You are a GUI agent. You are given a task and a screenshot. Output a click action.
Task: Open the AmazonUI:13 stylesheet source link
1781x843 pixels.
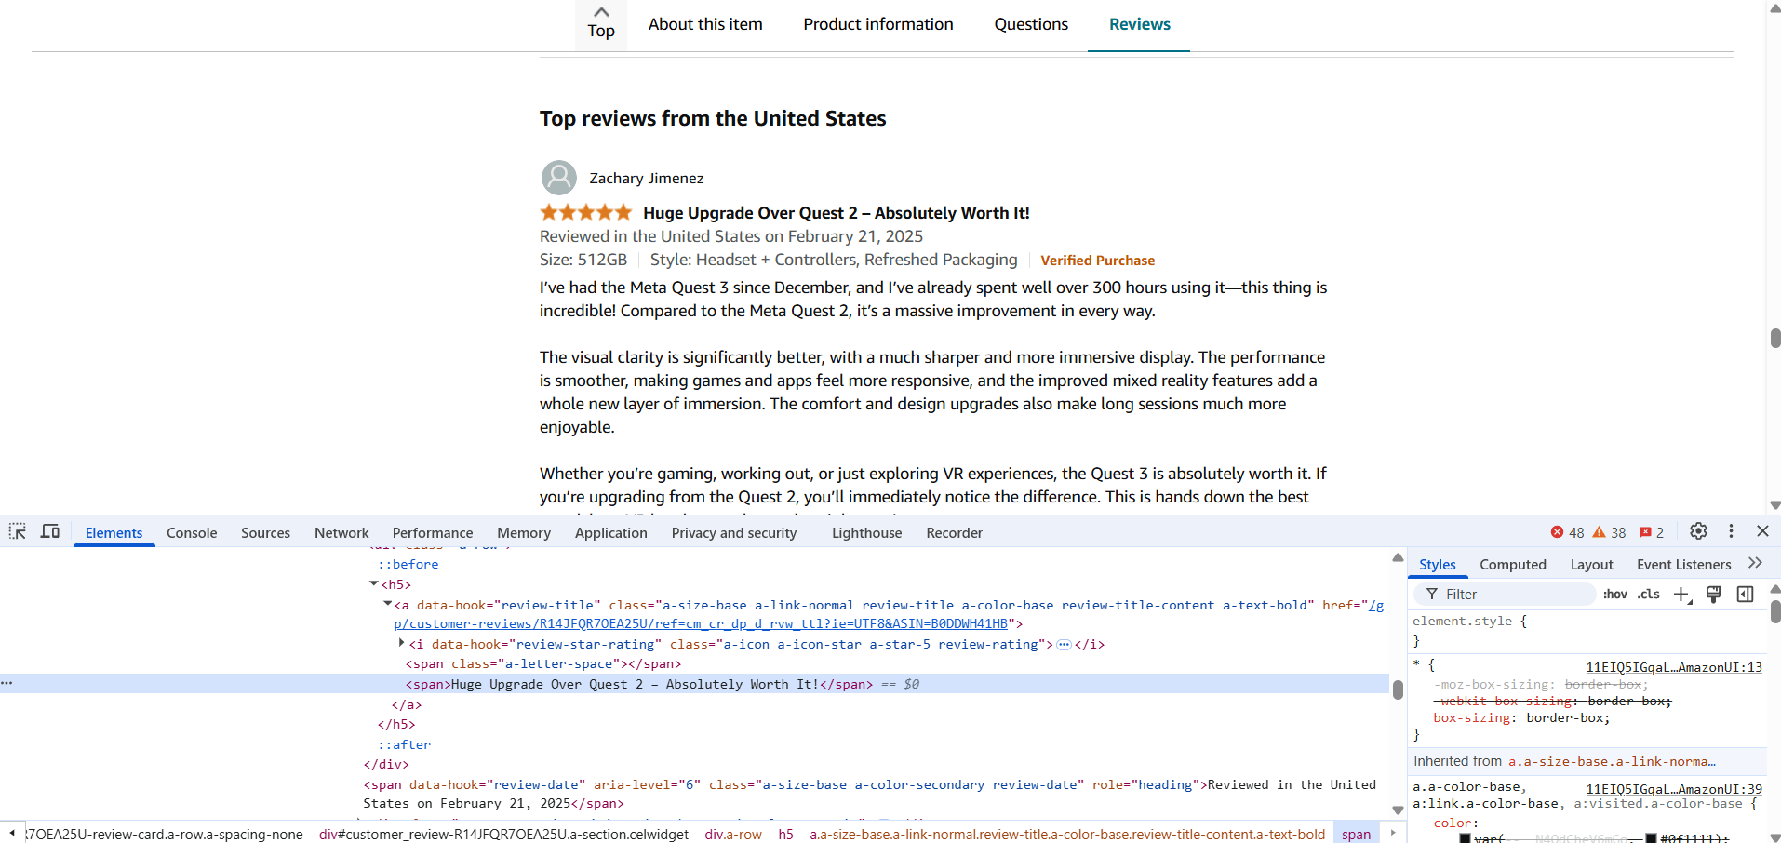1674,667
